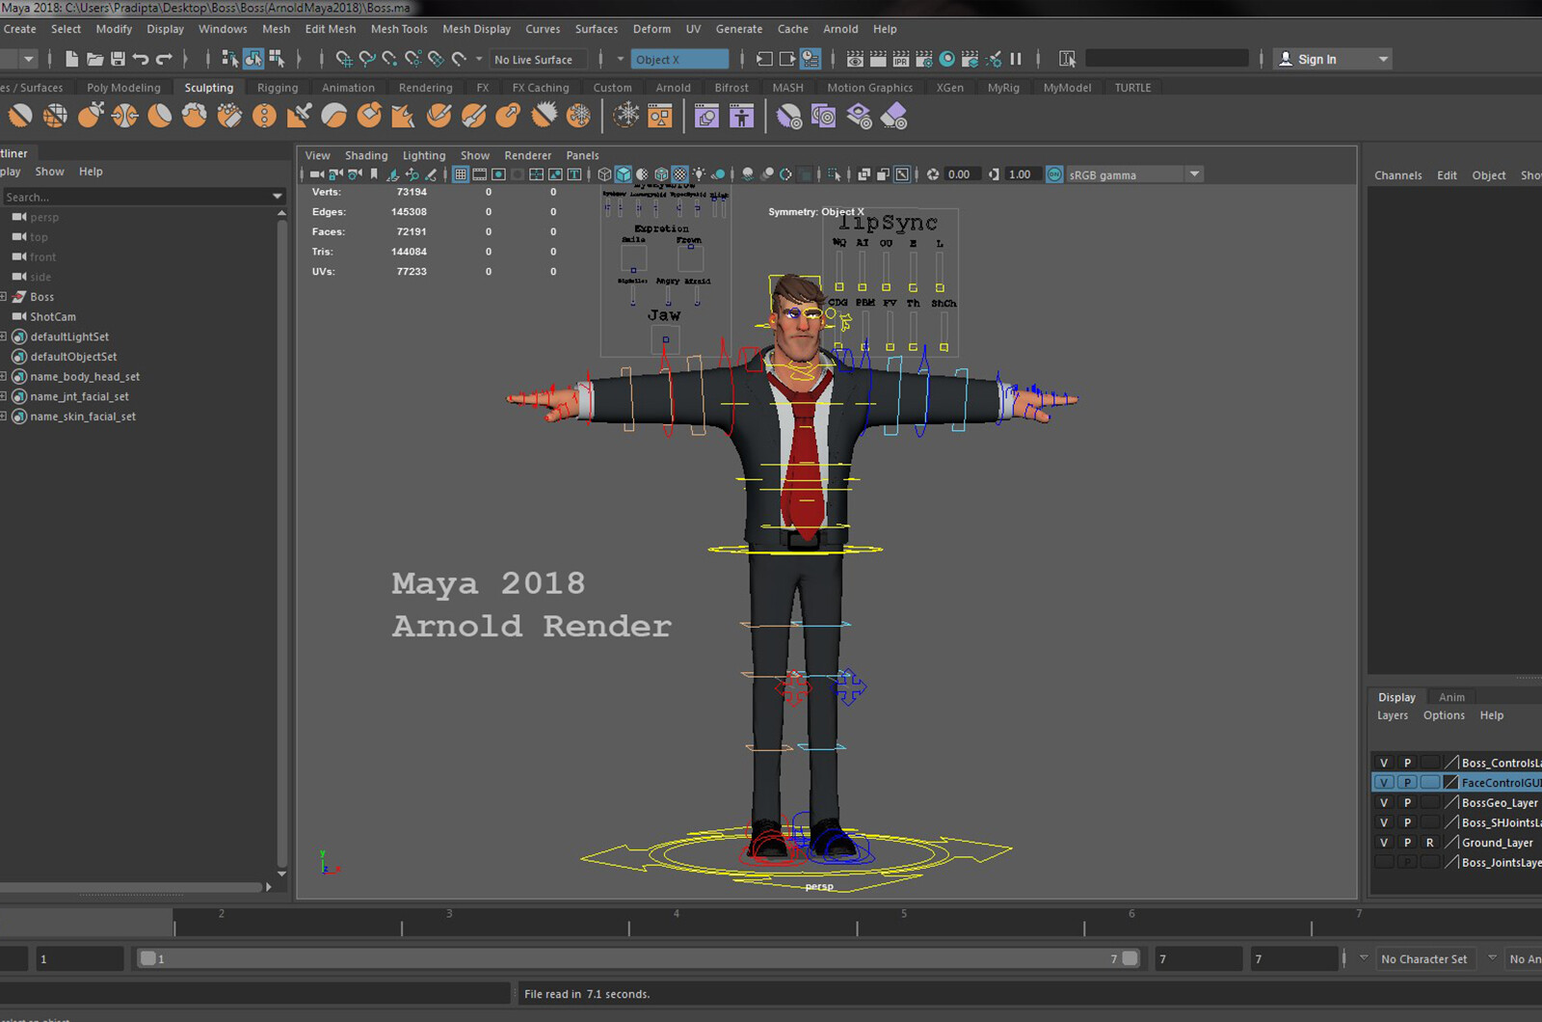Toggle visibility of Ground_Layer

point(1384,843)
